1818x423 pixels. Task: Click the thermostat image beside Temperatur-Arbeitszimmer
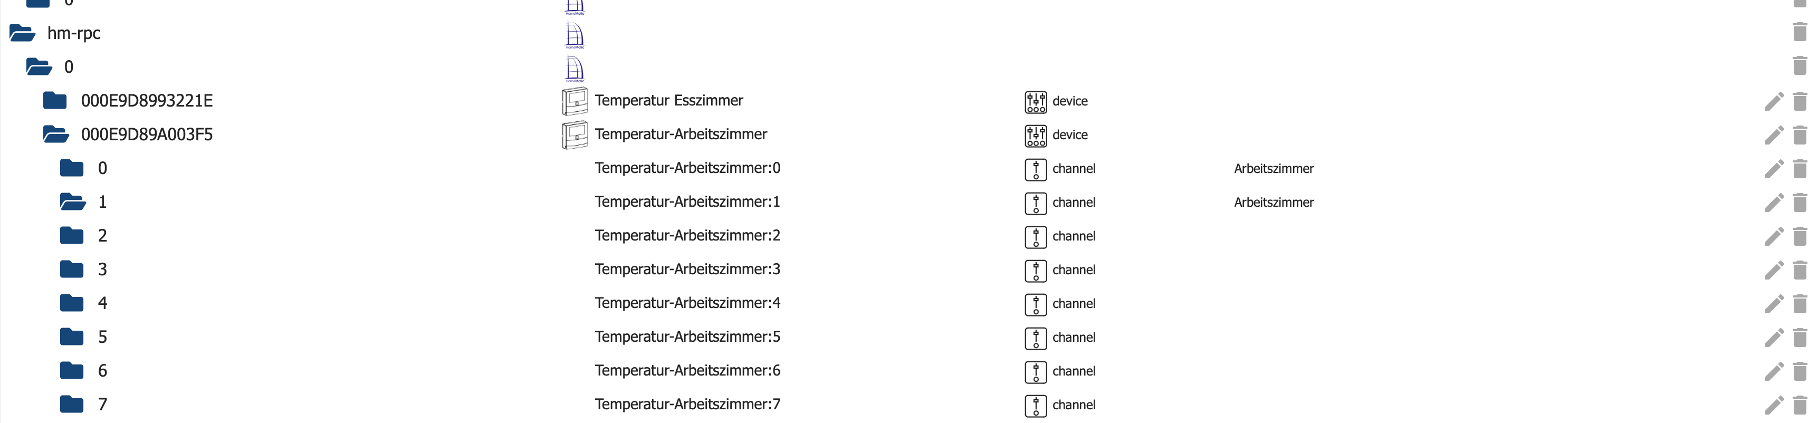(x=575, y=134)
